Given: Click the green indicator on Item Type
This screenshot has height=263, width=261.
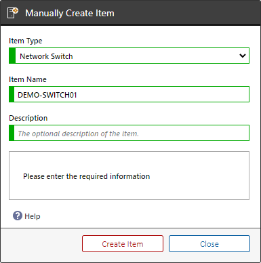Looking at the screenshot, I should [12, 56].
